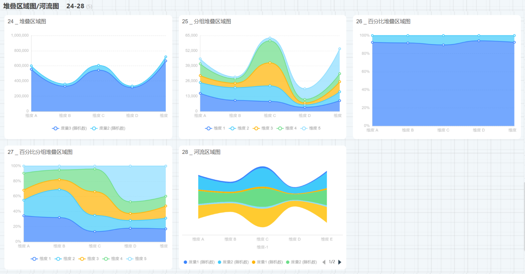Click 维度 1 legend marker in chart 25

pos(209,128)
